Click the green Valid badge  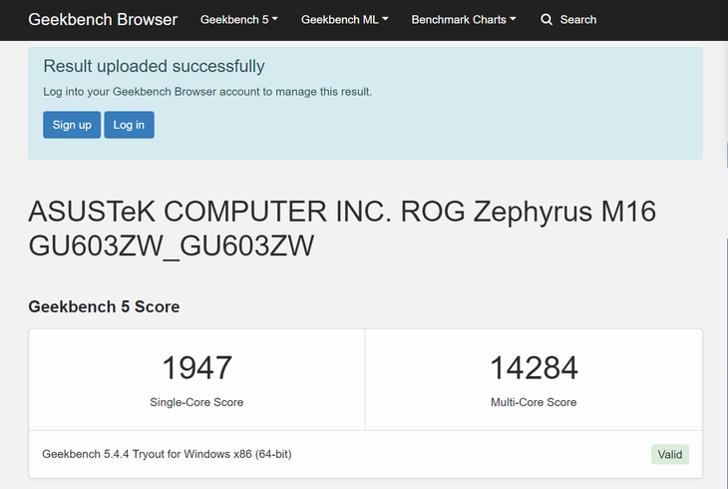coord(670,454)
